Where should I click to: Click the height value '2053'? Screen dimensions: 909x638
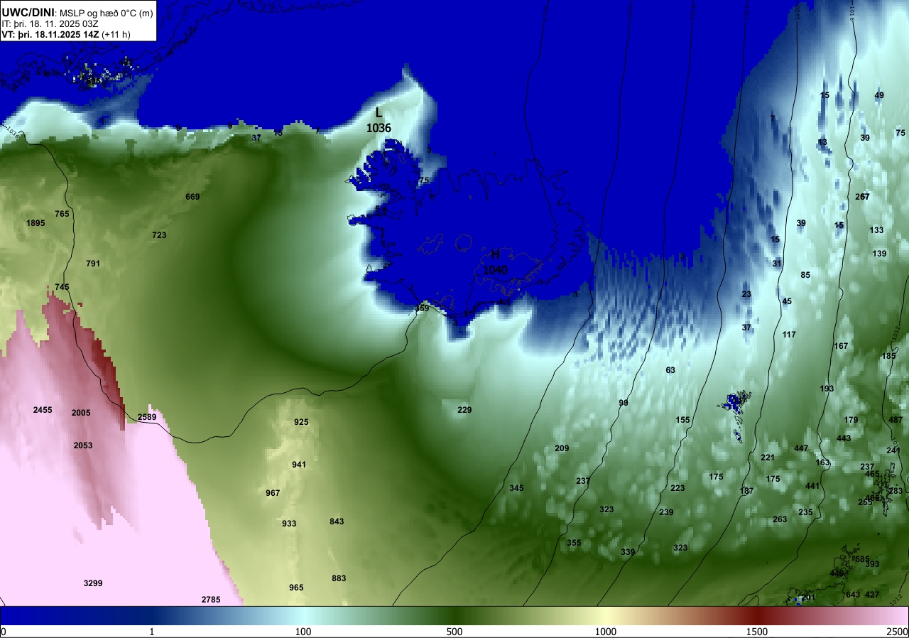(83, 445)
